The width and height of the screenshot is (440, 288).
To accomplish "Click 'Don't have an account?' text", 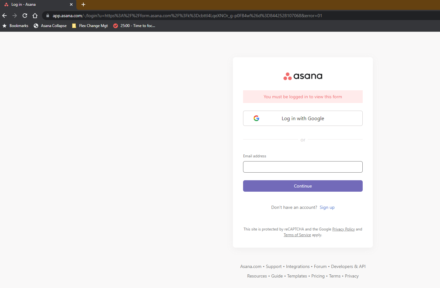I will (294, 207).
